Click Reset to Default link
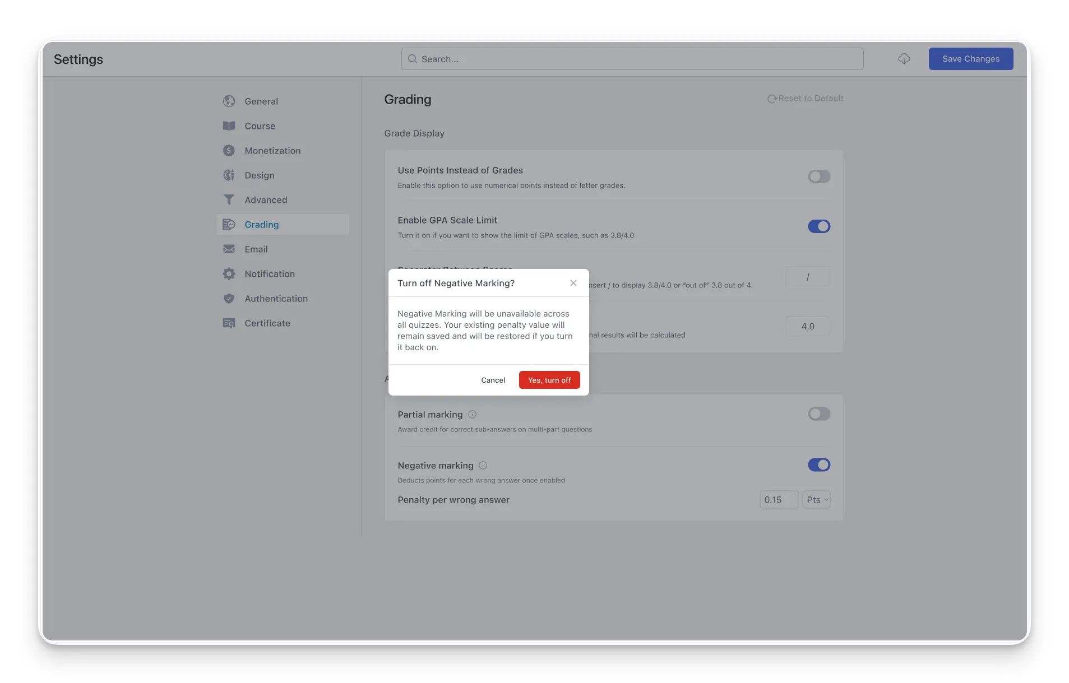This screenshot has width=1069, height=683. 806,99
